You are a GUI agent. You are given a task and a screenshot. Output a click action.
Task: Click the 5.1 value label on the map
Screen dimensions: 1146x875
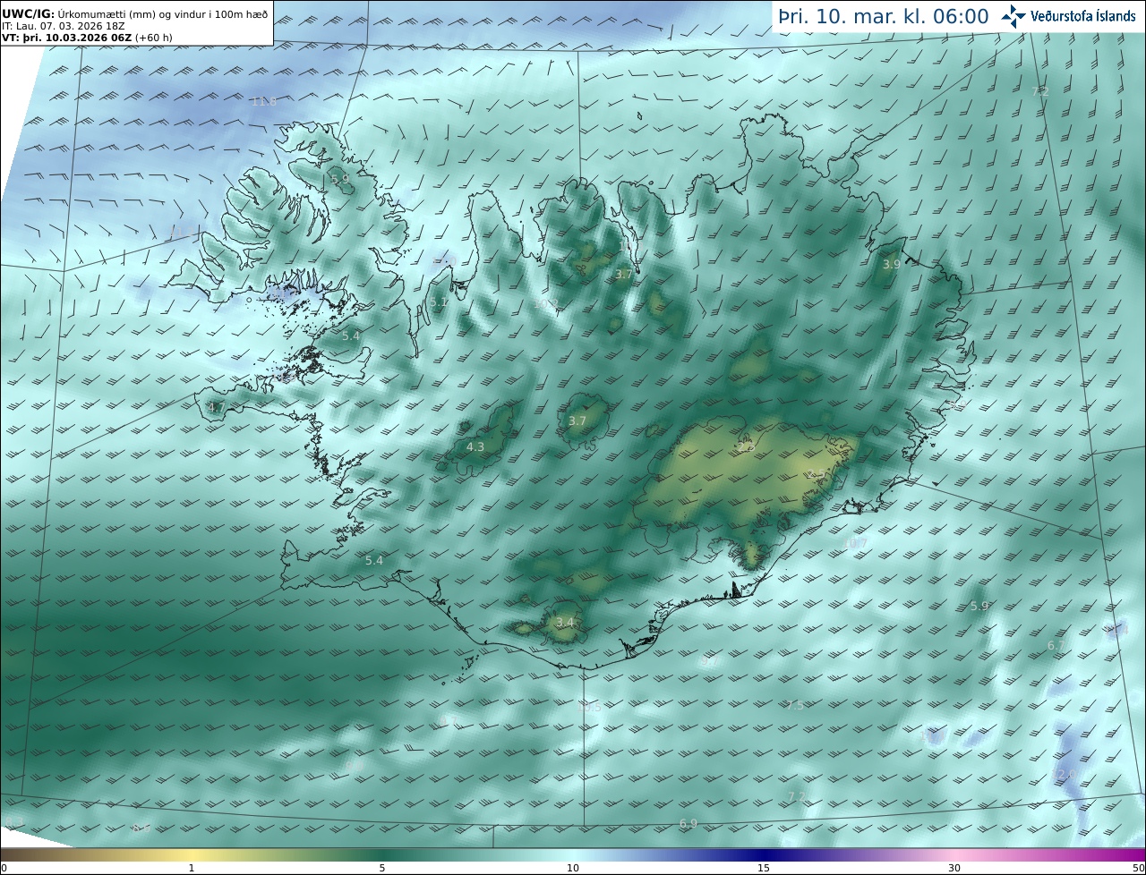(x=439, y=302)
